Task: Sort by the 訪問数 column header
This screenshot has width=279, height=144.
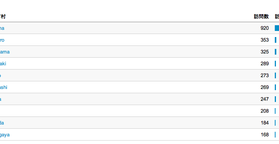Action: click(x=261, y=16)
